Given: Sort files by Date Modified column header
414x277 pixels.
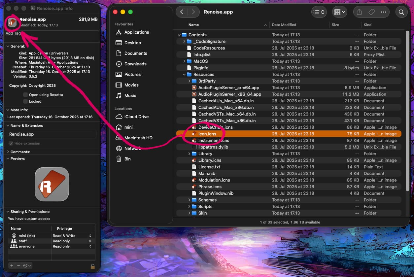Looking at the screenshot, I should 284,25.
